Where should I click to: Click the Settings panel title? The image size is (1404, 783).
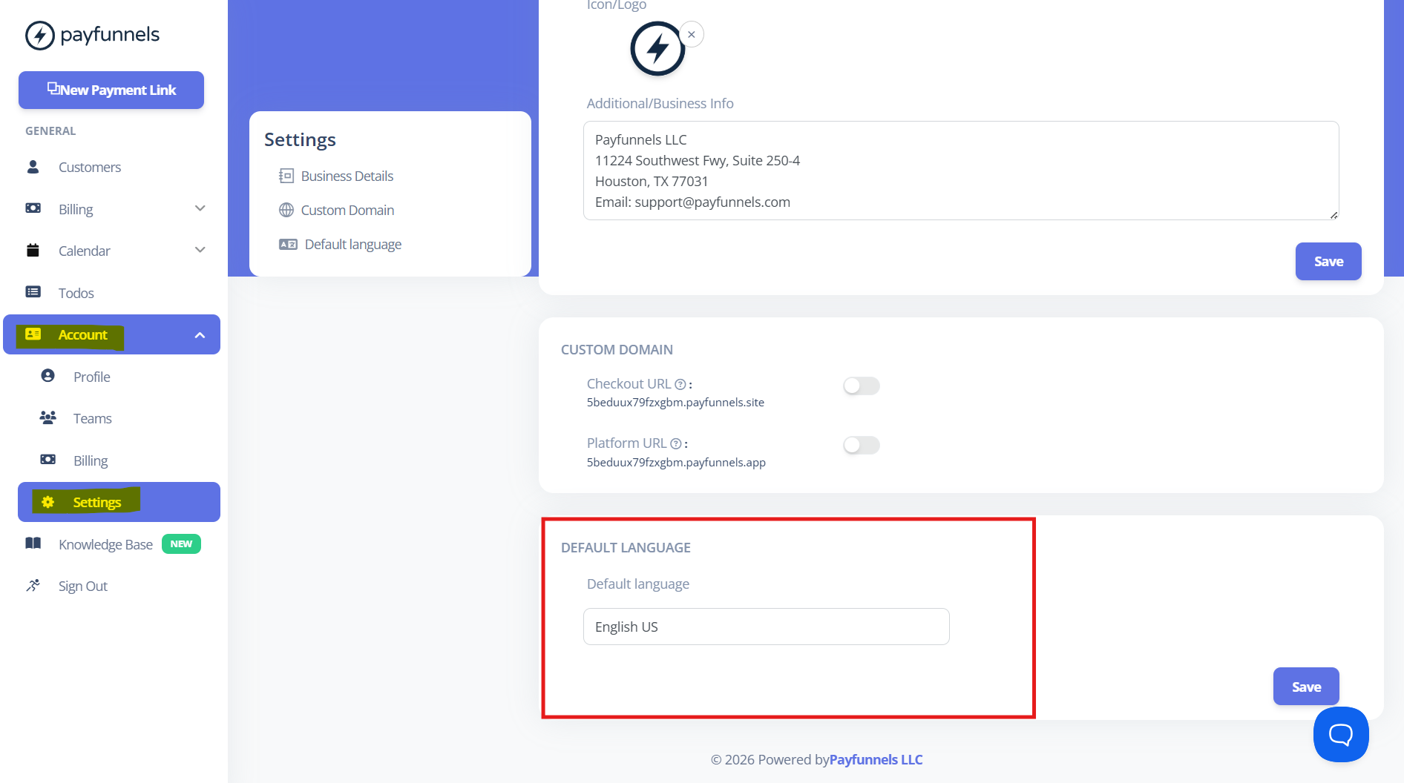coord(300,139)
